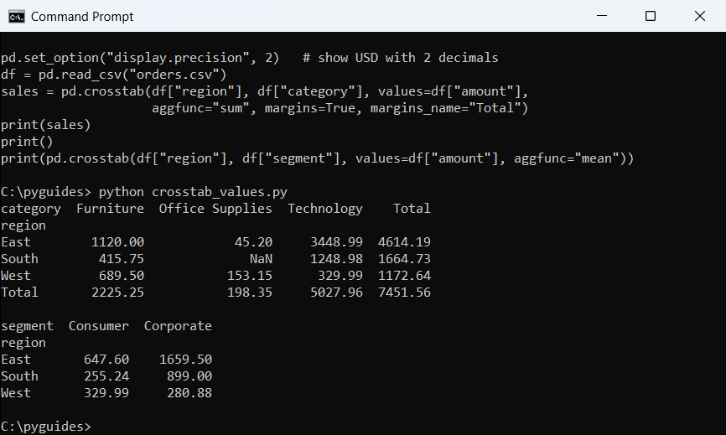Click the df = pd.read_csv("orders.csv") line

(x=114, y=75)
